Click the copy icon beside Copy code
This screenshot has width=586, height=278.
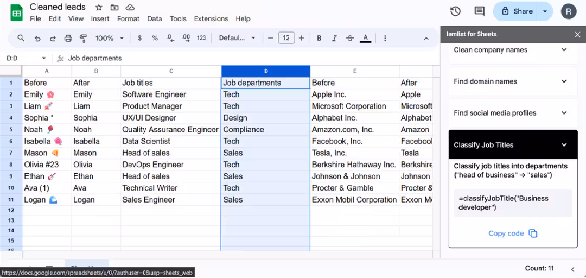coord(533,233)
